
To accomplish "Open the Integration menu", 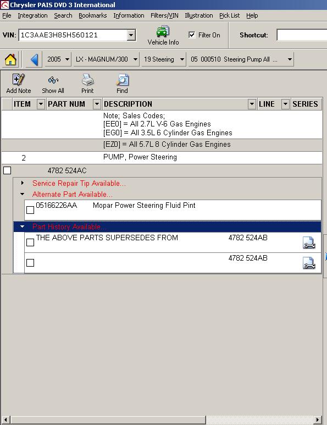I will pyautogui.click(x=32, y=15).
